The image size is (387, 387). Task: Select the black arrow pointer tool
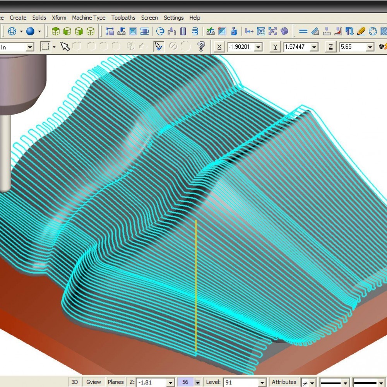tap(65, 46)
